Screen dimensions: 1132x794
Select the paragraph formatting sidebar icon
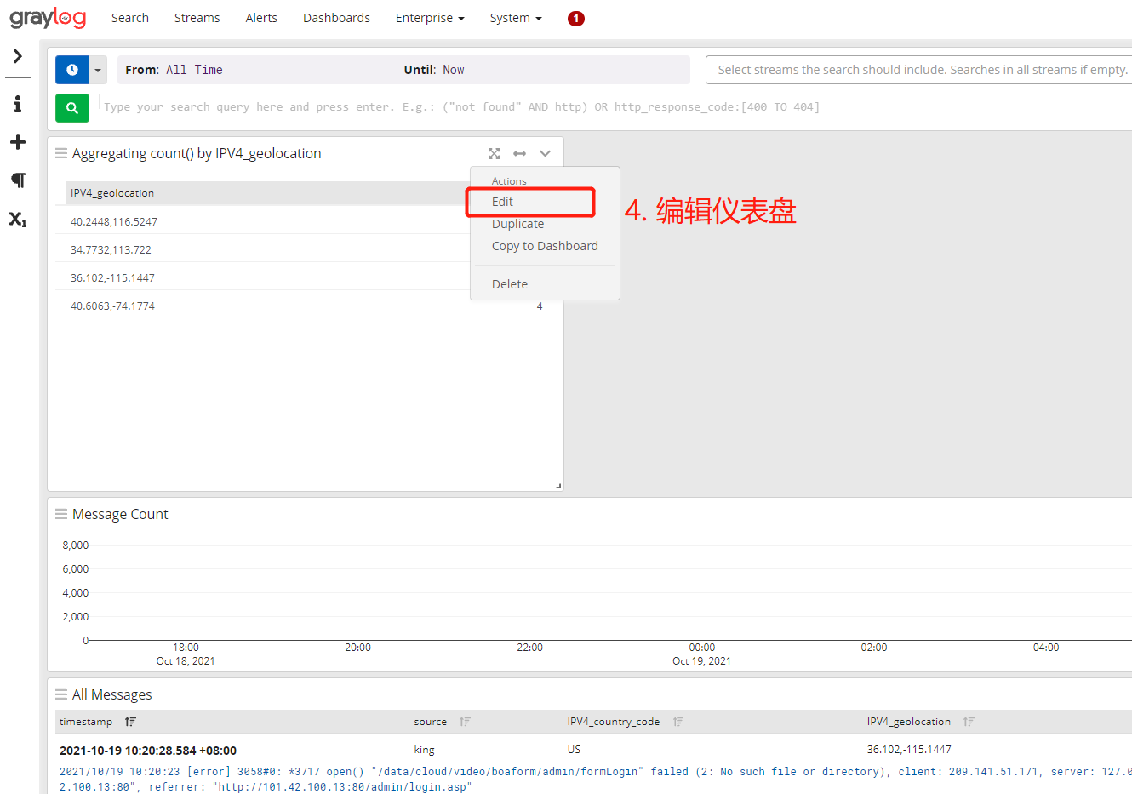(18, 180)
